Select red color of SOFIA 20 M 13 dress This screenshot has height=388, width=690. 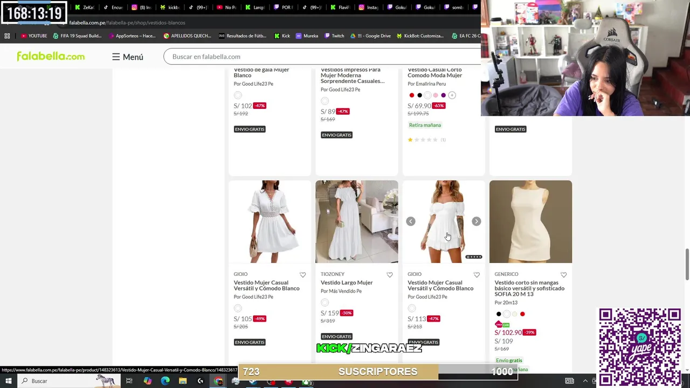522,314
